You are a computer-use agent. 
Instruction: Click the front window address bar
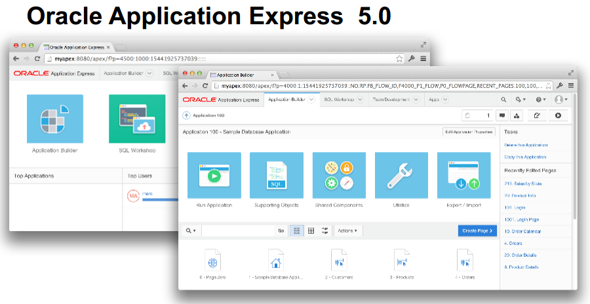[x=383, y=85]
